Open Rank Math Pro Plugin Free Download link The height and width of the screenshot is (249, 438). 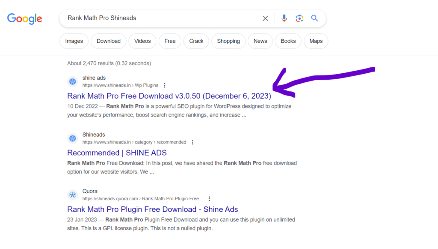tap(153, 209)
